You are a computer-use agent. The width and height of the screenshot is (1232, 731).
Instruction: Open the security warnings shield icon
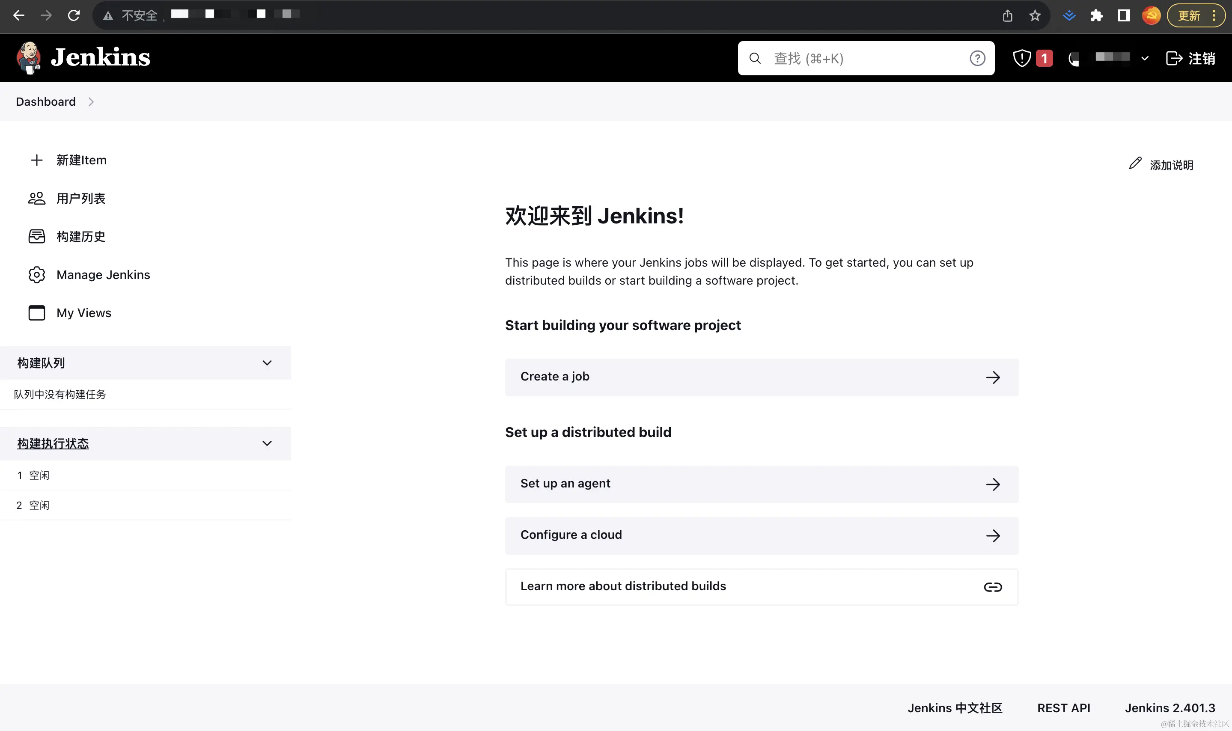[1022, 58]
